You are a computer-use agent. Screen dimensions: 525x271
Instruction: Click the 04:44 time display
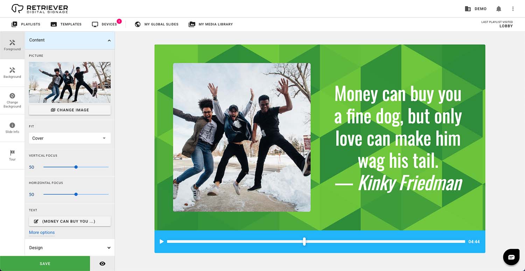tap(474, 242)
